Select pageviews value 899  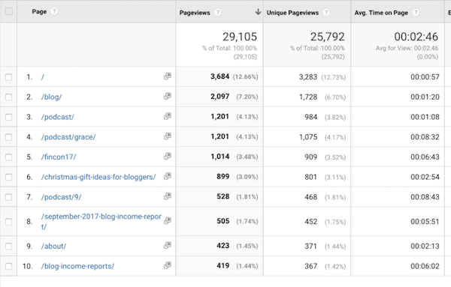click(x=223, y=177)
